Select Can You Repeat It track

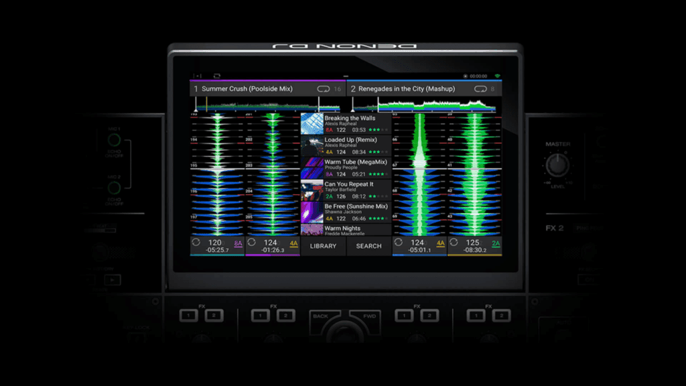[x=346, y=190]
